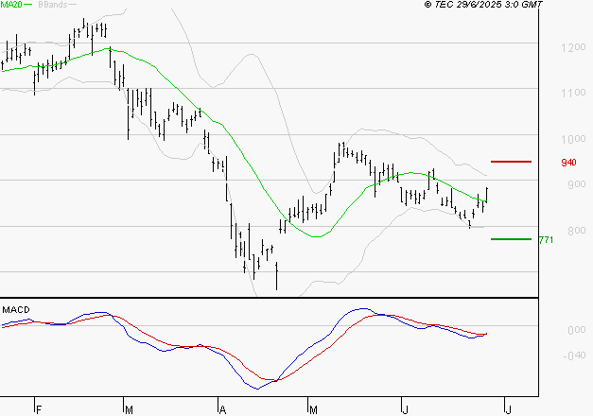The image size is (593, 416).
Task: Click the 1100 price axis label
Action: click(573, 93)
